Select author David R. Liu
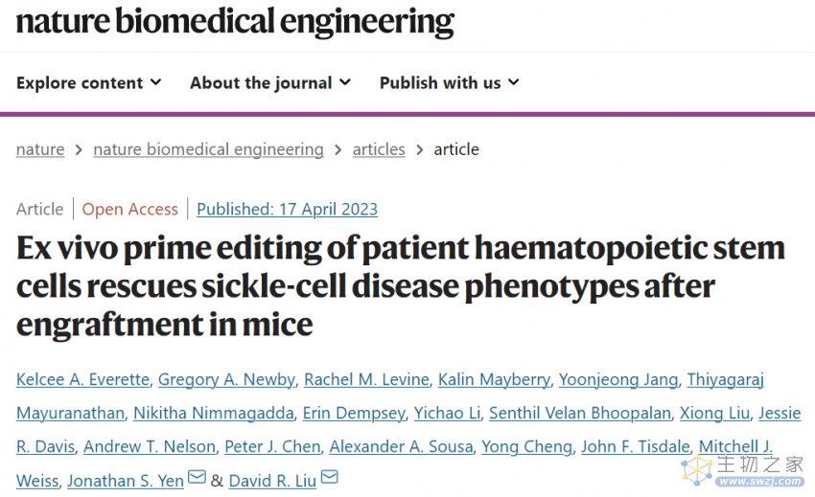 click(x=272, y=481)
